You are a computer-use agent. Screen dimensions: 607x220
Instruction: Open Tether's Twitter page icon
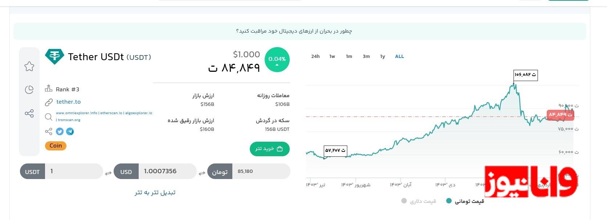coord(60,132)
